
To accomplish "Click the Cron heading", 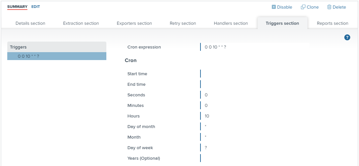I will tap(131, 60).
